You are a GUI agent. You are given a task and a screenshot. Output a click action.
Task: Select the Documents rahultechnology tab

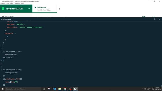(x=45, y=9)
